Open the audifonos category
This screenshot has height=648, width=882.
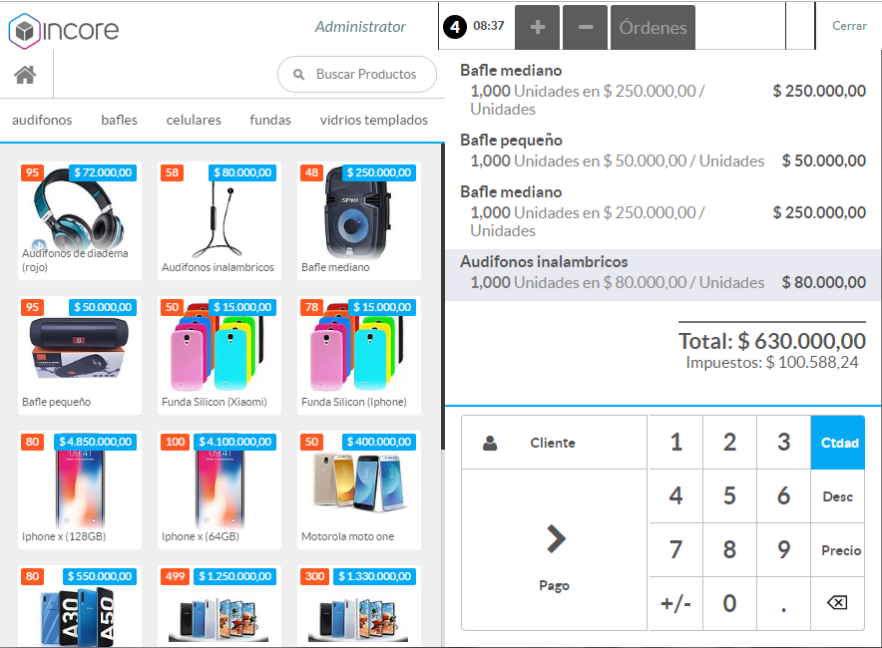point(42,120)
